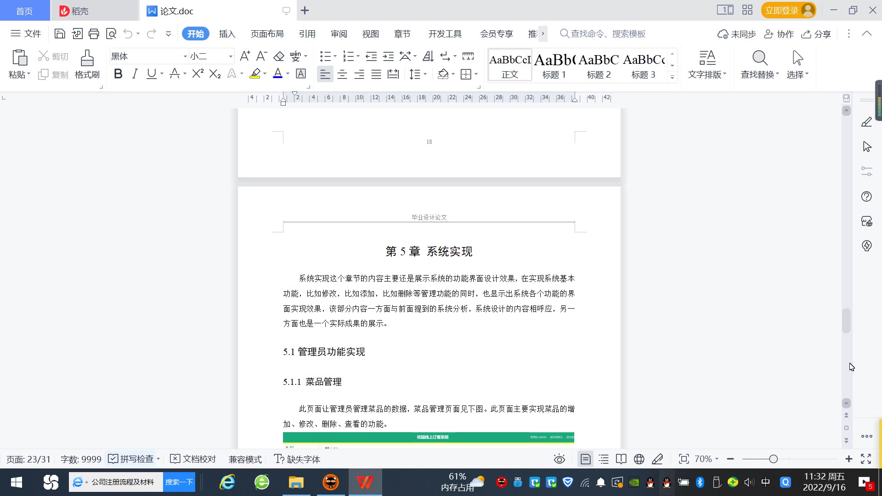The height and width of the screenshot is (496, 882).
Task: Click the zoom slider handle
Action: pyautogui.click(x=773, y=459)
